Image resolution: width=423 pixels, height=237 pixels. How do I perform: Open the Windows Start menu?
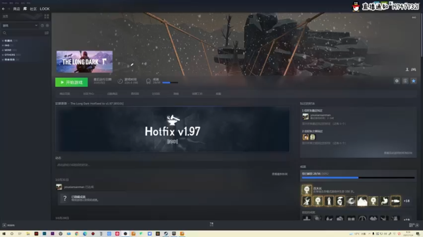pyautogui.click(x=4, y=234)
